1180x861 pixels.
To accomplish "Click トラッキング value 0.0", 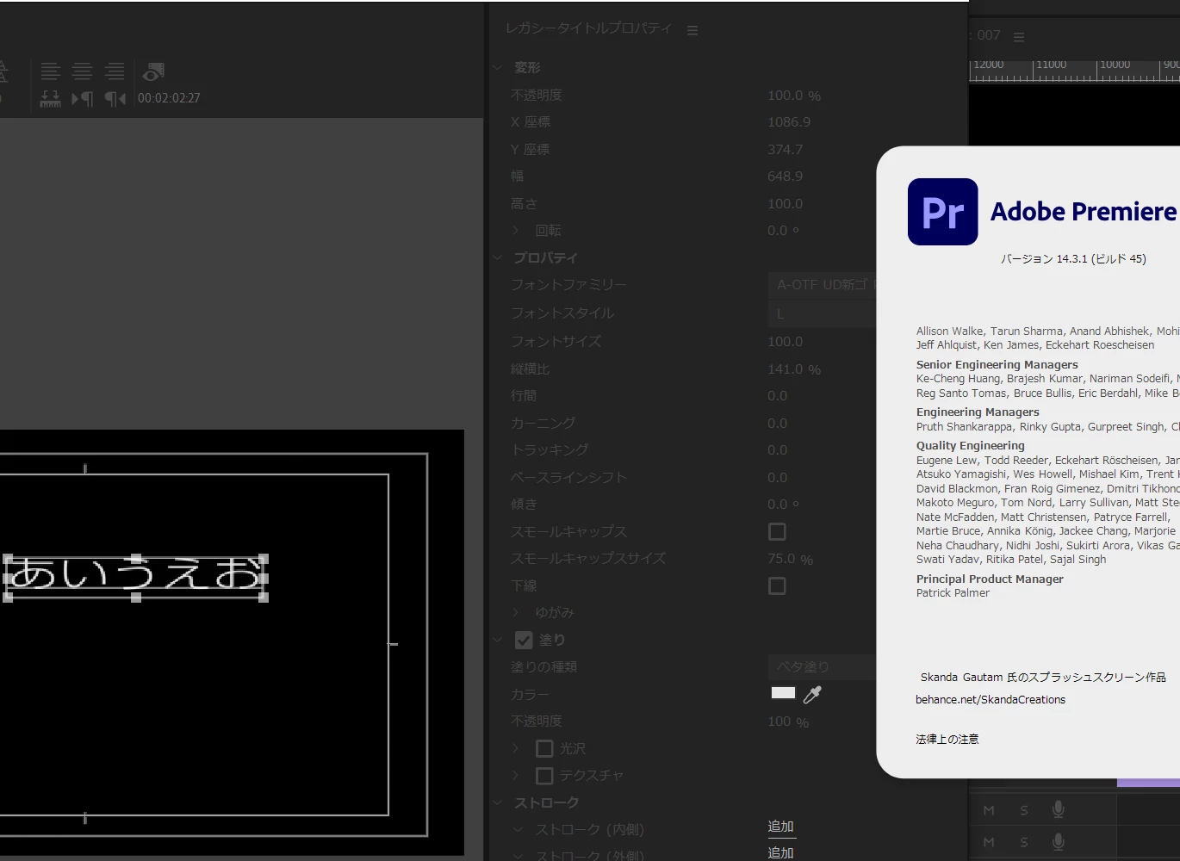I will [778, 450].
